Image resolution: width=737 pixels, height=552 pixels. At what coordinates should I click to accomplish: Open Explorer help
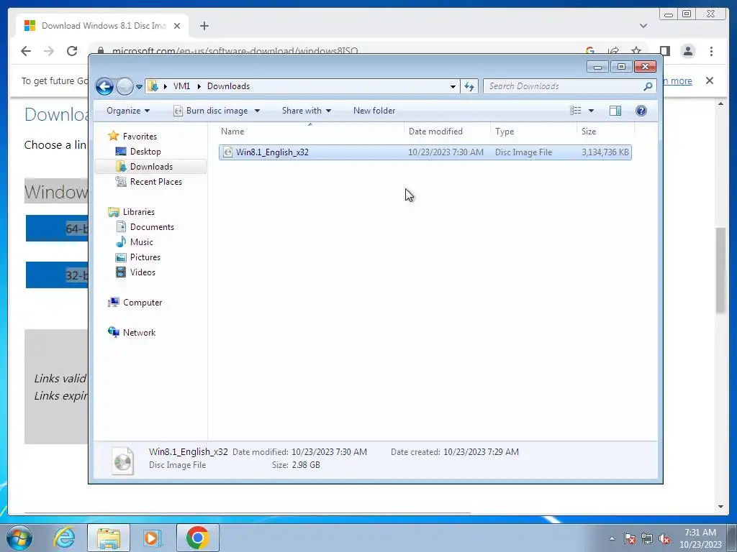pos(641,111)
